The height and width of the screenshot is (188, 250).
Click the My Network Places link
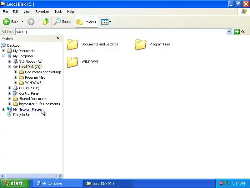(x=27, y=109)
